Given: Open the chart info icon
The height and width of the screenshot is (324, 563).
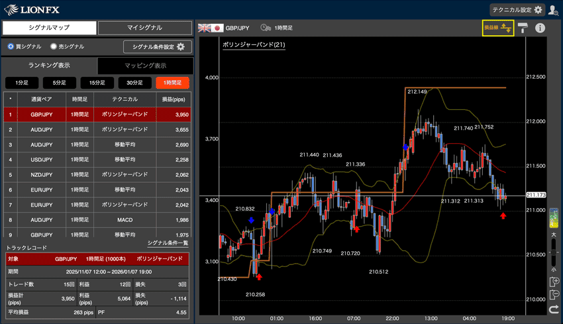Looking at the screenshot, I should 540,28.
